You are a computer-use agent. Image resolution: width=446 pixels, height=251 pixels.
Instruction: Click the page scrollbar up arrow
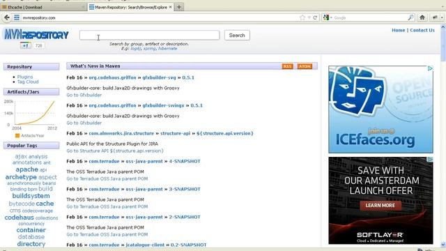pyautogui.click(x=443, y=27)
